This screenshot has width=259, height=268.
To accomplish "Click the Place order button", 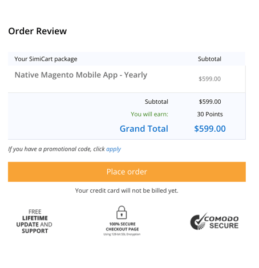I will 127,172.
